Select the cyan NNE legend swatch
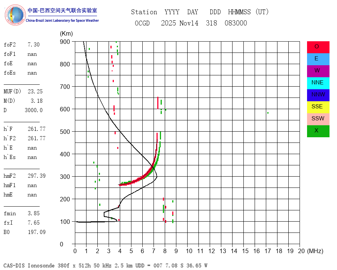 pyautogui.click(x=318, y=83)
